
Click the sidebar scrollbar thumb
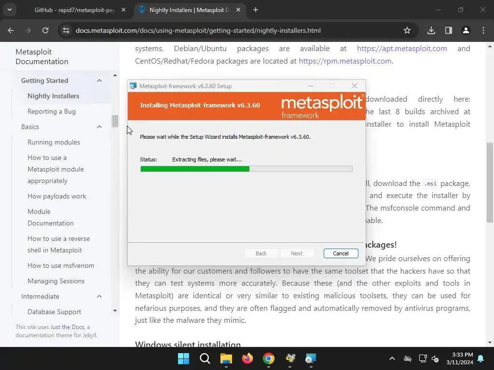(115, 121)
